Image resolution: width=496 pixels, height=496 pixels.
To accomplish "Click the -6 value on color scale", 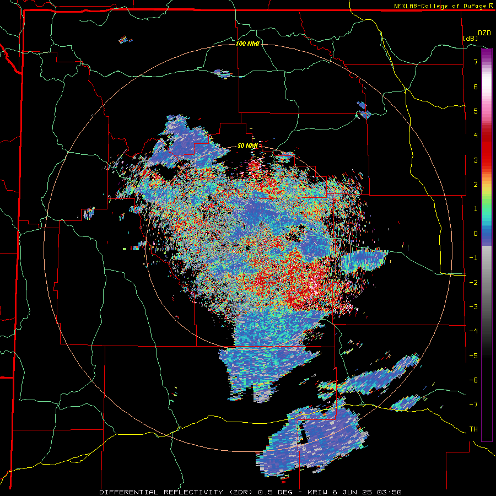I will tap(473, 380).
